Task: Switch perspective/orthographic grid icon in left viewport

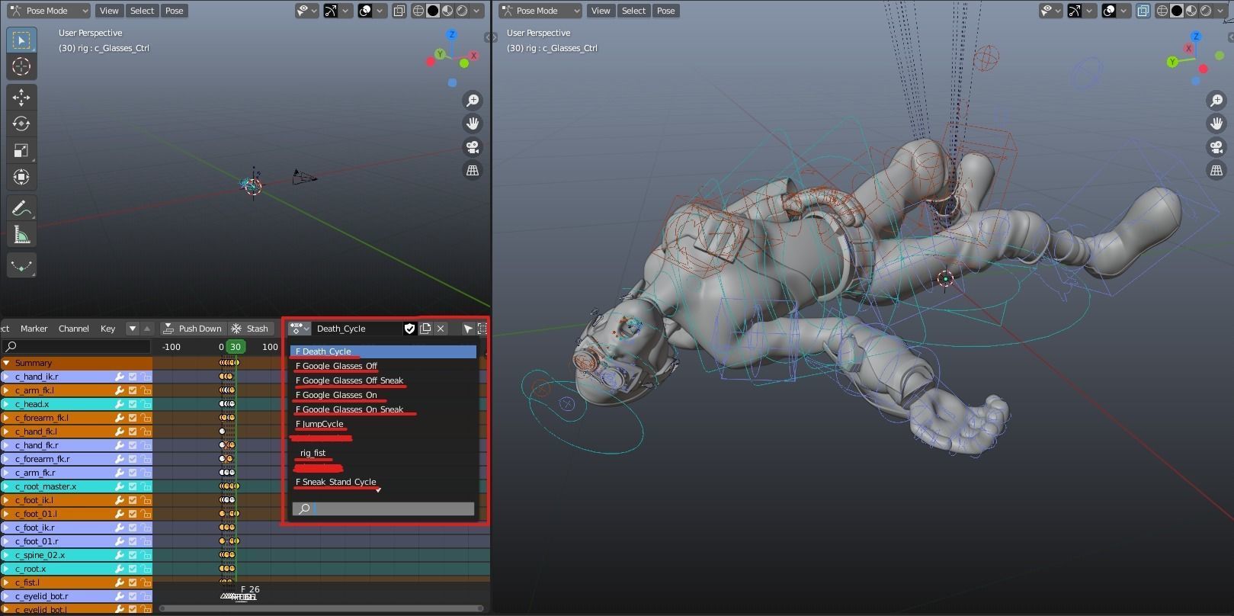Action: 473,170
